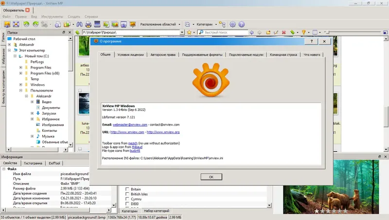This screenshot has width=389, height=220.
Task: Tick the British Isles category checkbox
Action: click(127, 194)
